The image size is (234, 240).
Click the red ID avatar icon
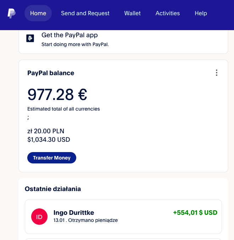point(39,217)
